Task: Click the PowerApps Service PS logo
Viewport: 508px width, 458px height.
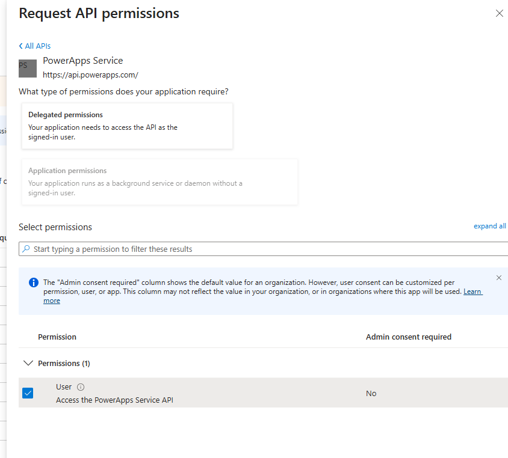Action: pyautogui.click(x=27, y=66)
